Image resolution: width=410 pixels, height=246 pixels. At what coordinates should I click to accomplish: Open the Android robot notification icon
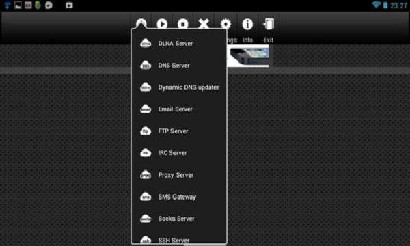38,5
